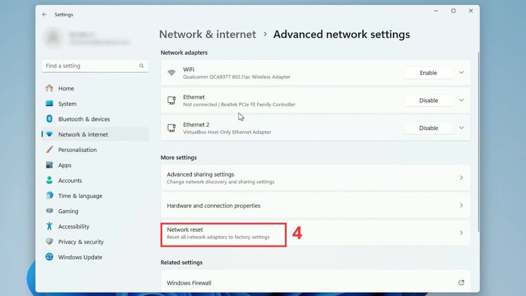Select the Accessibility icon
This screenshot has height=296, width=526.
49,226
